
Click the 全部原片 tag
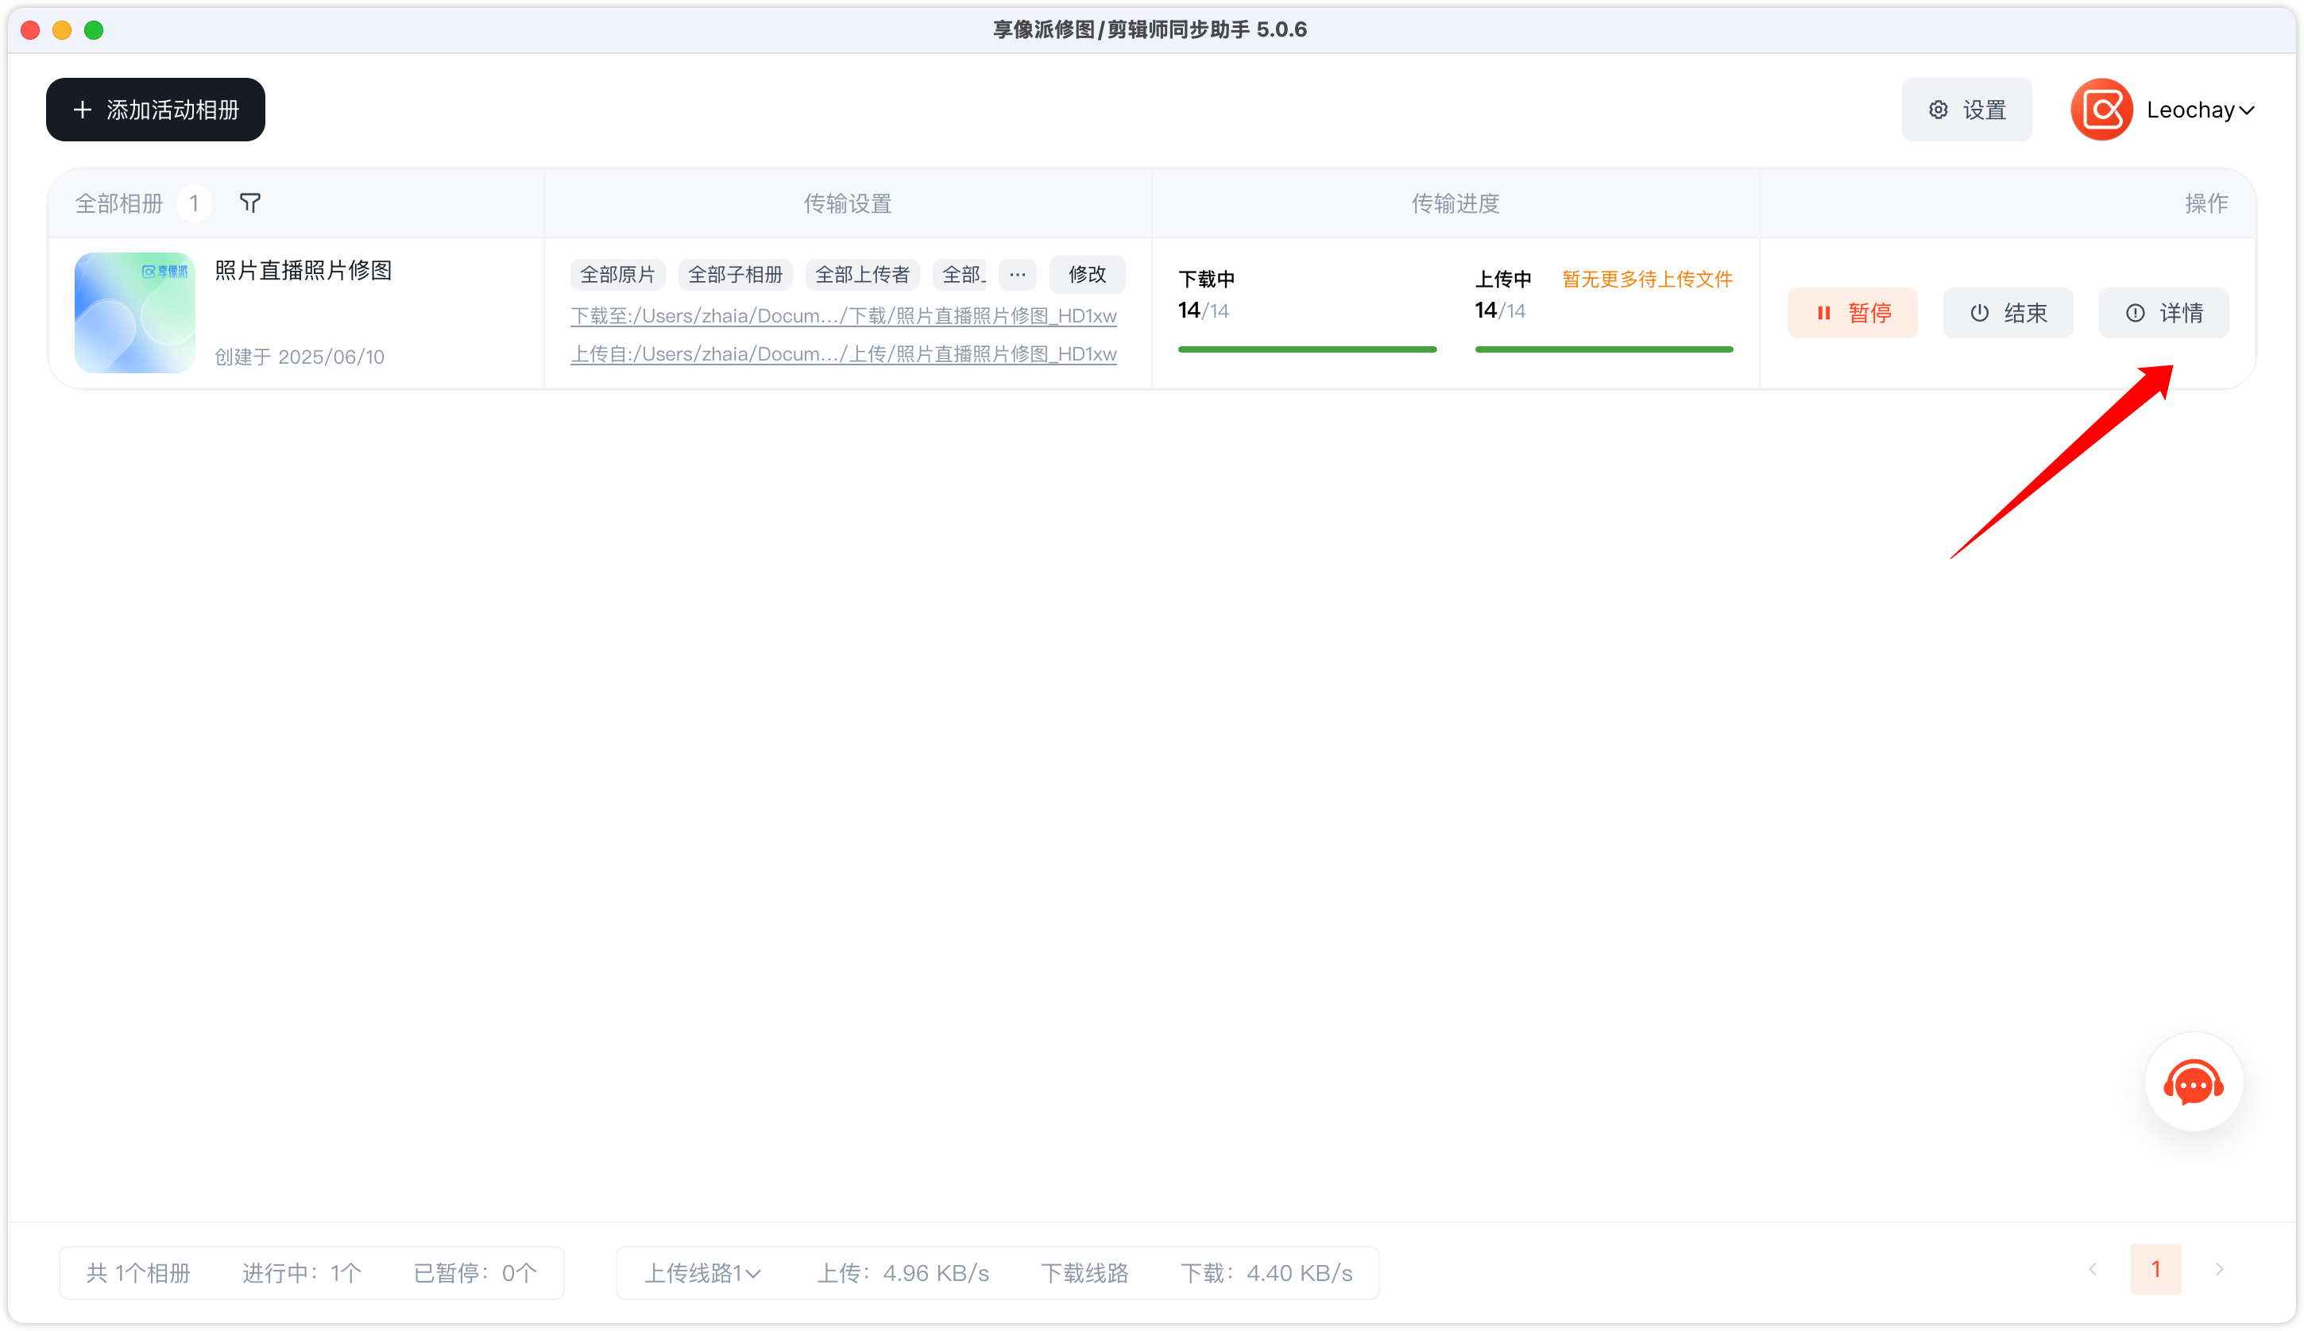click(x=618, y=275)
